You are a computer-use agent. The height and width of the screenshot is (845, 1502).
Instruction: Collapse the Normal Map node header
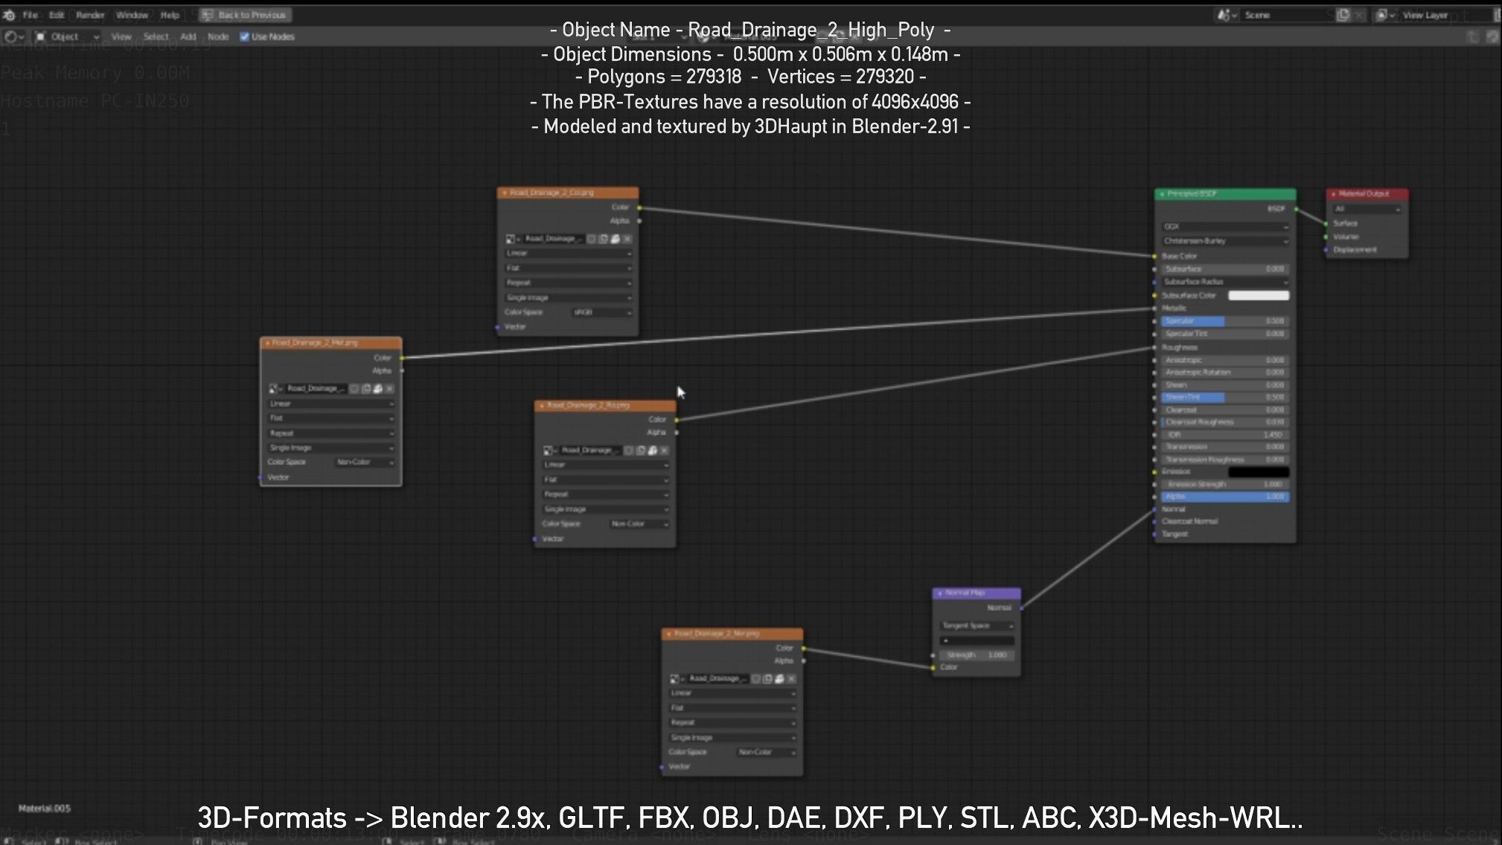pyautogui.click(x=940, y=593)
